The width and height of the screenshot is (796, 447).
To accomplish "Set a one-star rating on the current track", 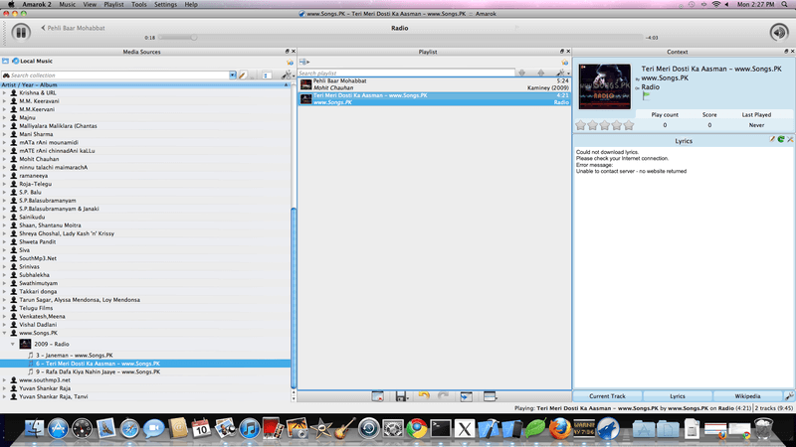I will pos(580,125).
